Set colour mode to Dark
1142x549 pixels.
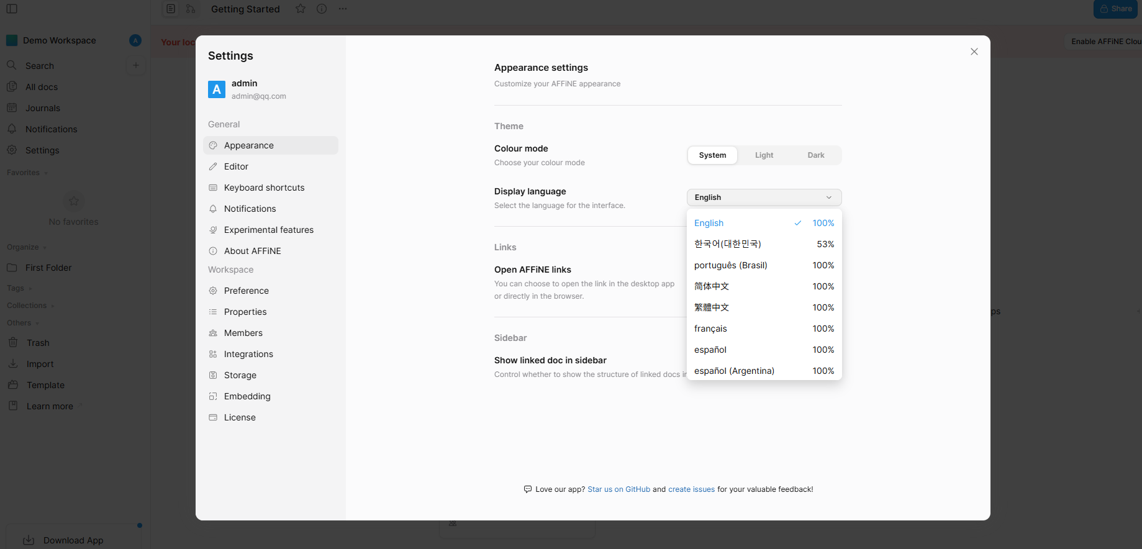point(816,155)
